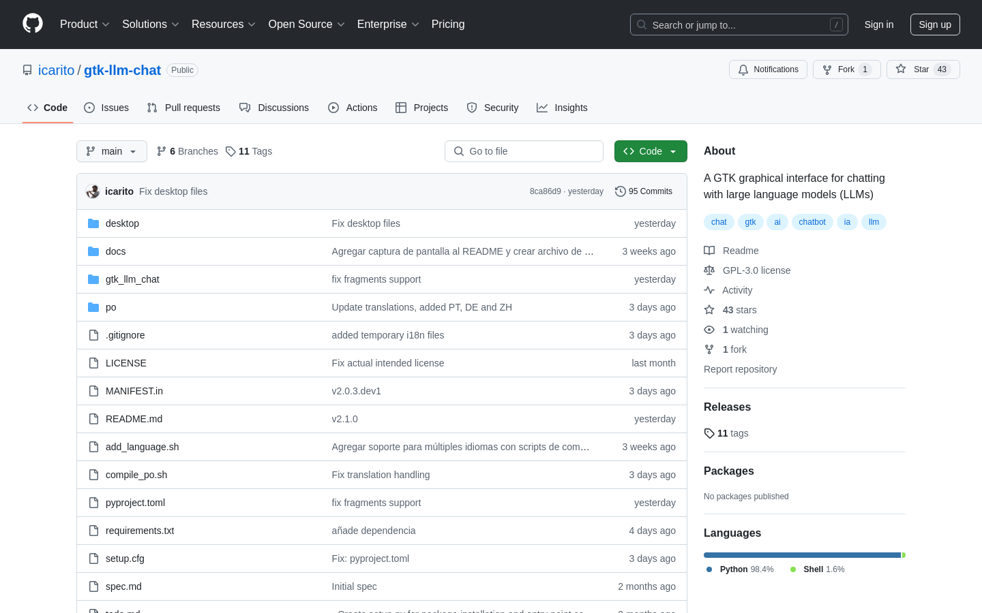Click the chatbot topic tag
This screenshot has height=613, width=982.
[812, 222]
